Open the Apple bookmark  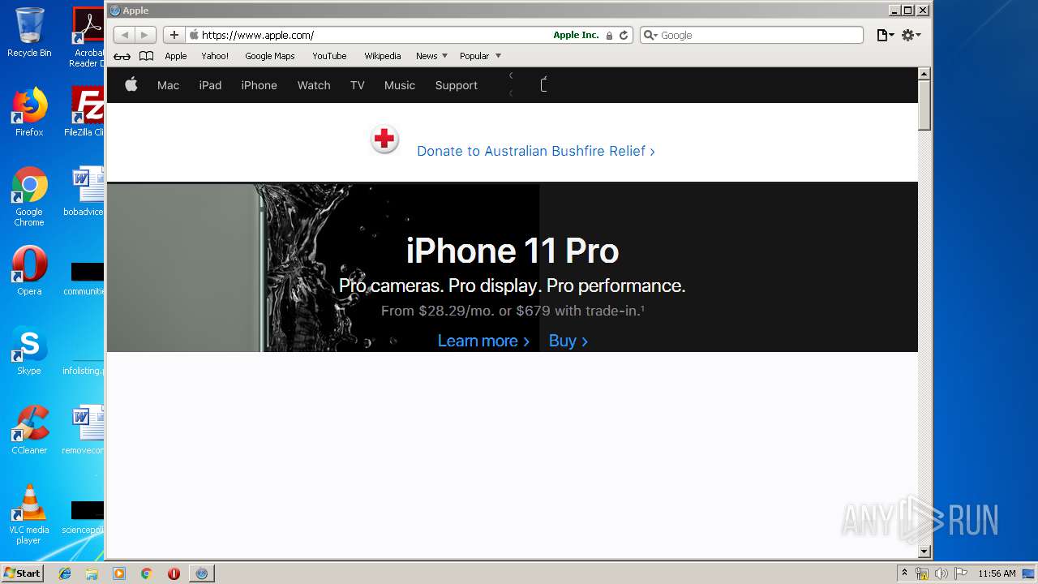coord(176,56)
